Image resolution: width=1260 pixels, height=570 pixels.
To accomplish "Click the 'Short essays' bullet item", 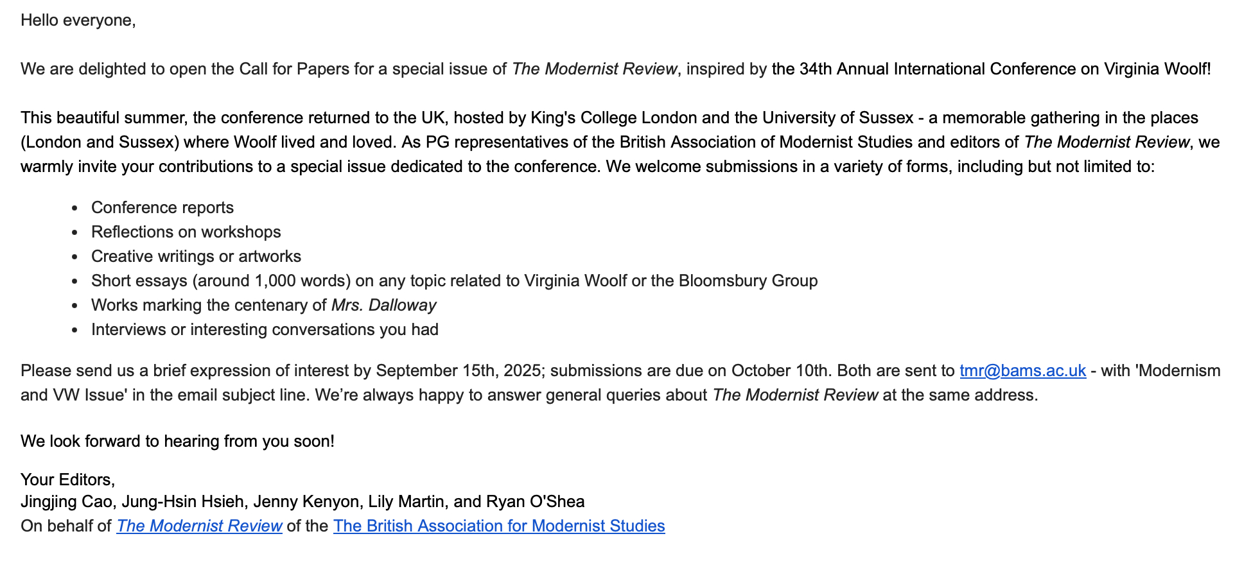I will coord(454,281).
